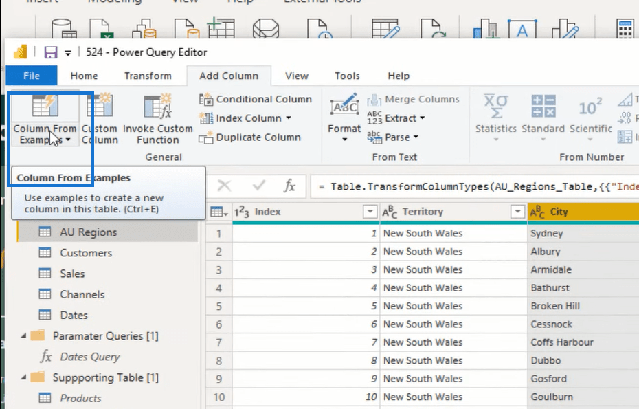Click the Save icon in title bar
The height and width of the screenshot is (409, 639).
pos(51,52)
